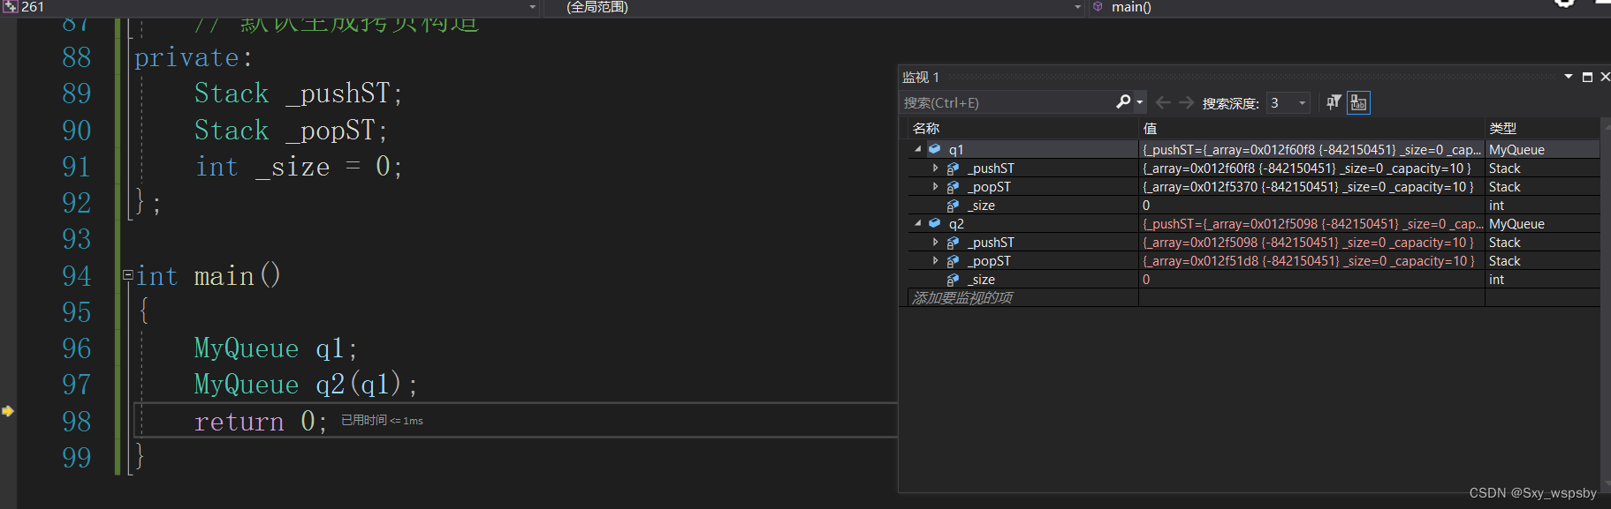Click q1 _pushST value with array 0x012f60f8

(x=1311, y=168)
